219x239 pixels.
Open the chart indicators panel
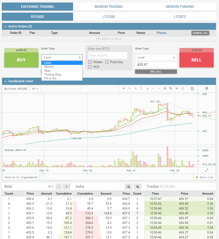tap(192, 89)
